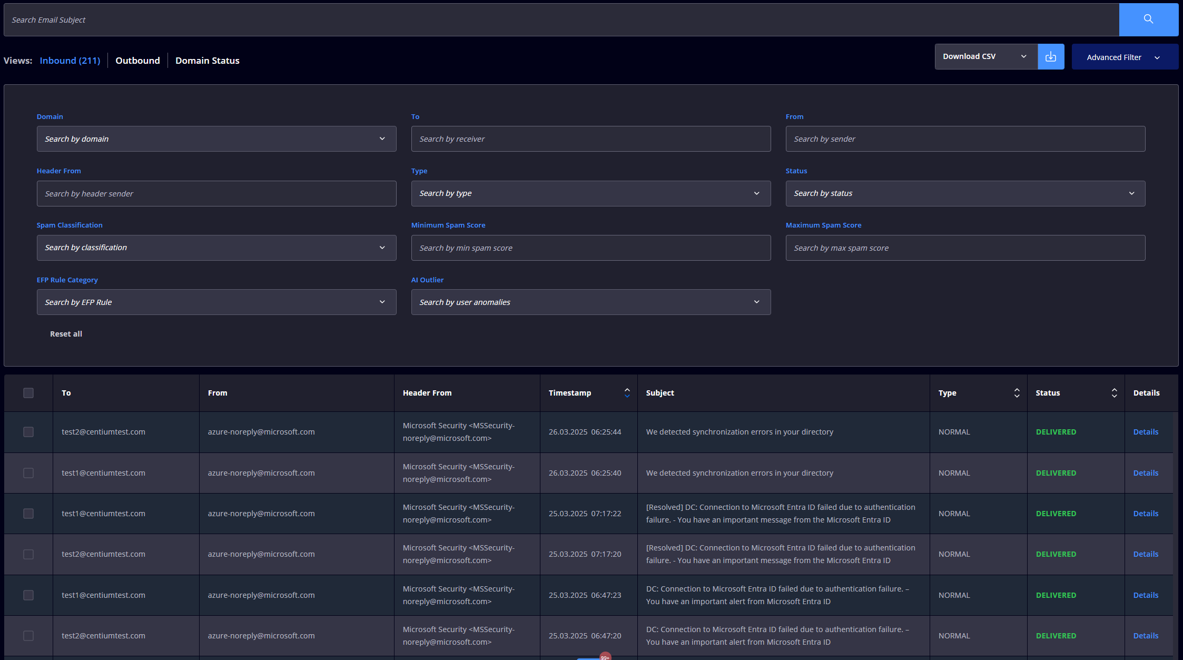Click azure-noreply@microsoft.com in 06:47:23 row

click(x=261, y=595)
